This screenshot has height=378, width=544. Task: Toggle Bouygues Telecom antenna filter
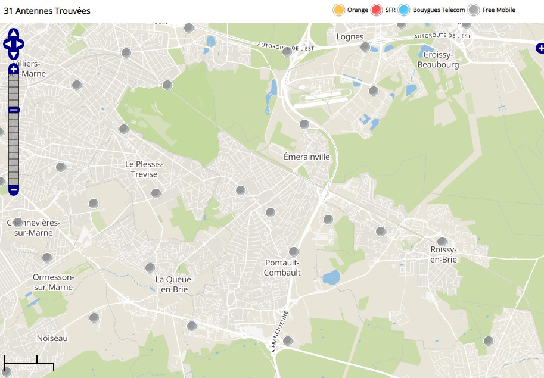(x=405, y=10)
